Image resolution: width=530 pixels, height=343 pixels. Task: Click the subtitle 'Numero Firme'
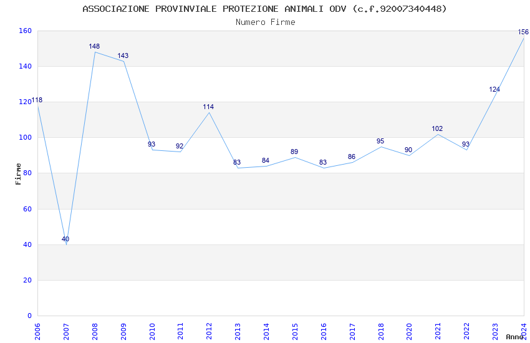[266, 22]
